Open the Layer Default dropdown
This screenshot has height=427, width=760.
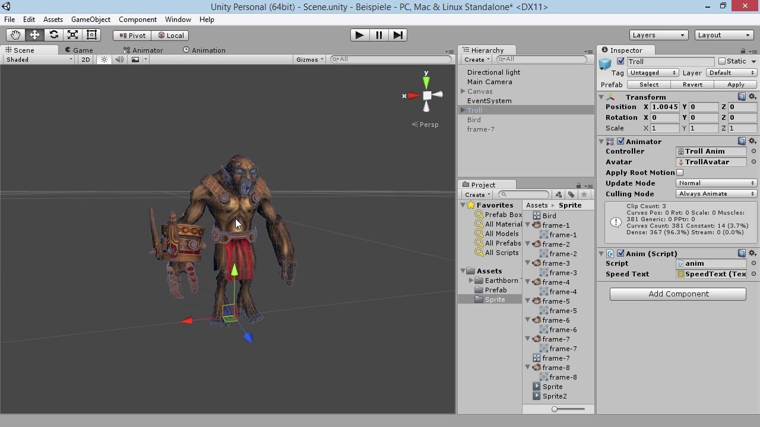[x=731, y=73]
